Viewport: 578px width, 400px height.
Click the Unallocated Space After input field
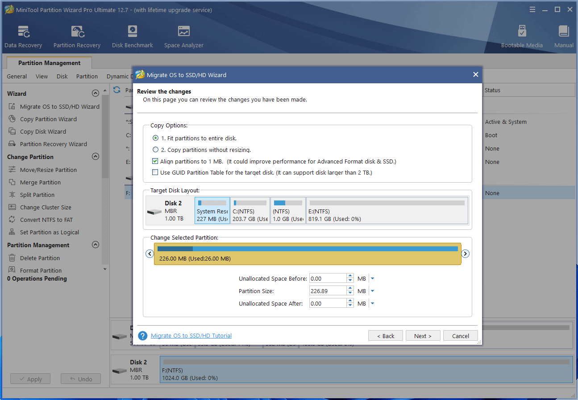tap(328, 303)
